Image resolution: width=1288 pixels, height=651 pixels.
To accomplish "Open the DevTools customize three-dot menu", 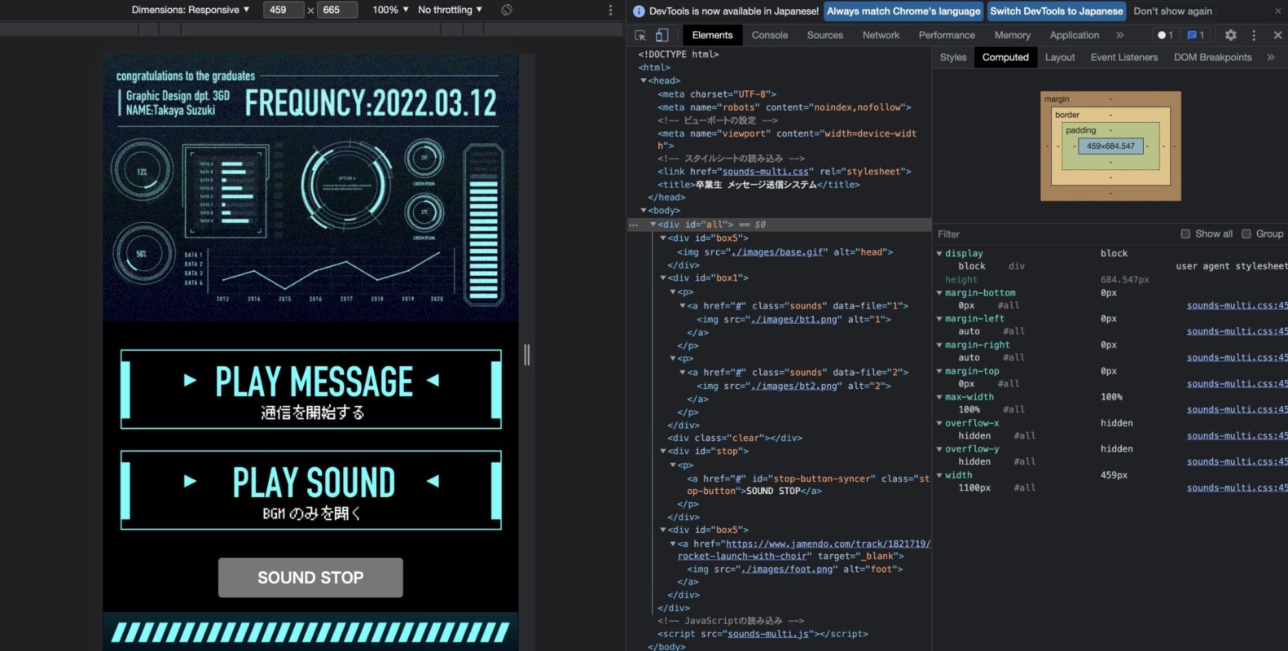I will (x=1254, y=35).
